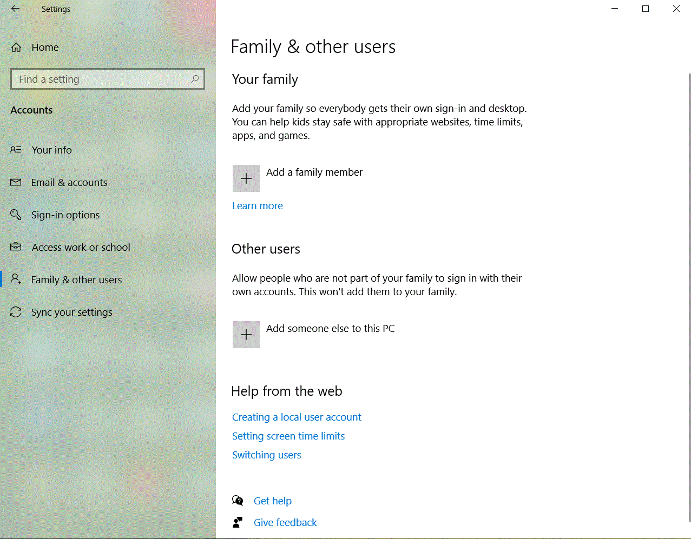Viewport: 691px width, 539px height.
Task: Select Family & other users item
Action: tap(108, 280)
